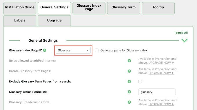
Task: Click help icon for Create Glossary Term Pages
Action: tap(129, 71)
